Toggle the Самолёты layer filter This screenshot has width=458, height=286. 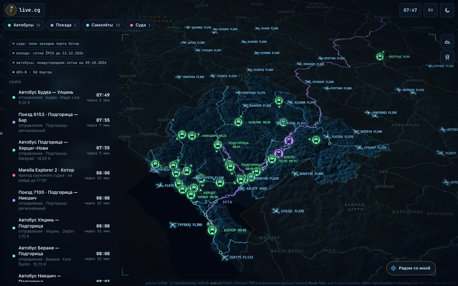(x=103, y=25)
